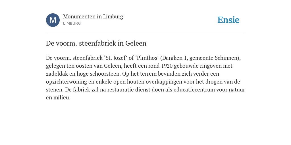291x145 pixels.
Task: Click the round blue M avatar icon
Action: [x=53, y=20]
